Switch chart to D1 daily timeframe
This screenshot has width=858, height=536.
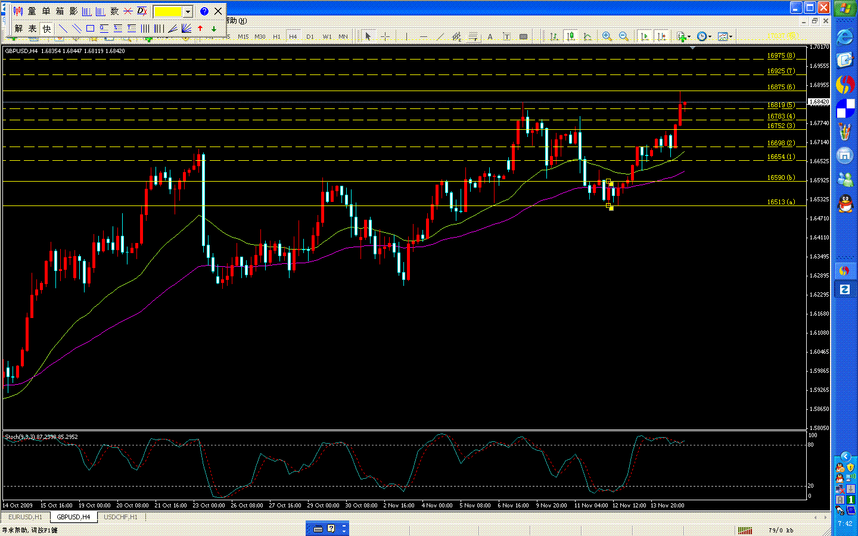click(310, 37)
